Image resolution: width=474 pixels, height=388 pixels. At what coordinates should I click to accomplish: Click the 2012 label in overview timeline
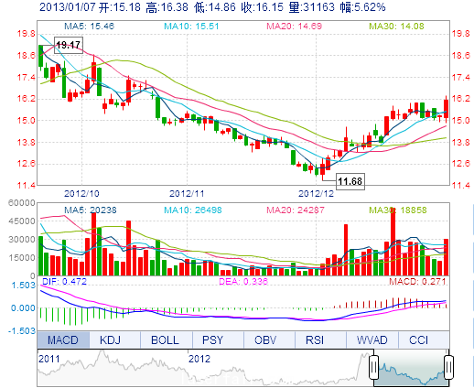[199, 359]
